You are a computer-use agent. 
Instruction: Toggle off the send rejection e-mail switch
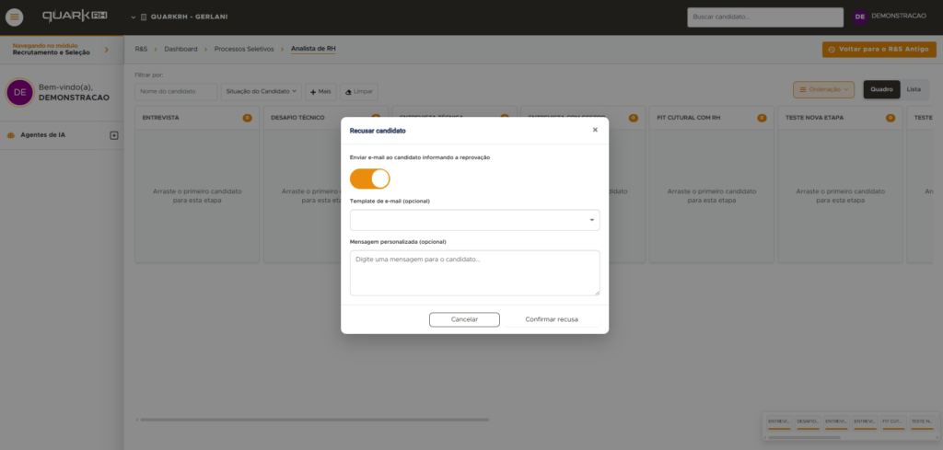[370, 179]
